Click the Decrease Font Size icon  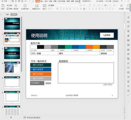(x=84, y=5)
